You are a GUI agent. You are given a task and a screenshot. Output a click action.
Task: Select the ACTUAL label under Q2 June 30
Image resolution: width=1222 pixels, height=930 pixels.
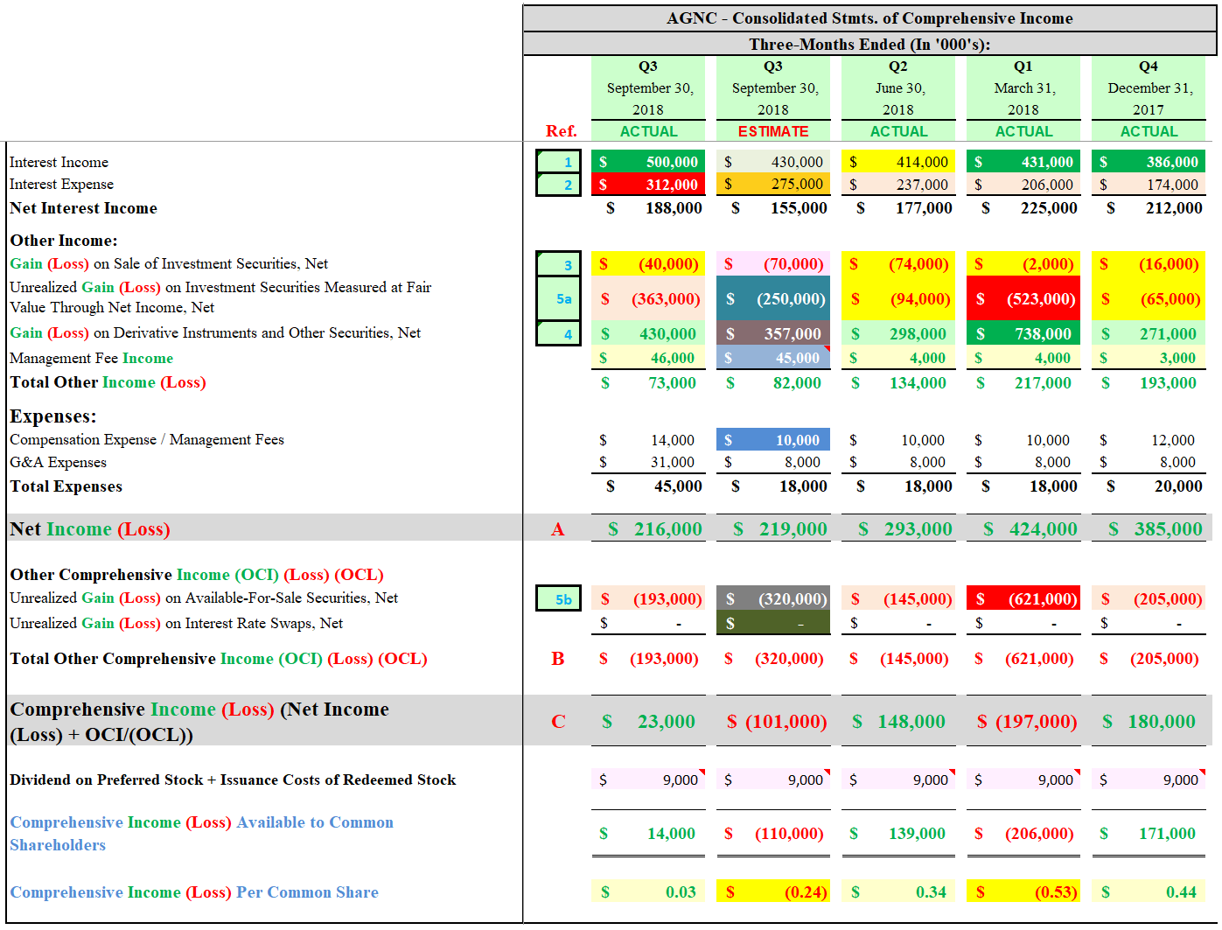coord(898,131)
